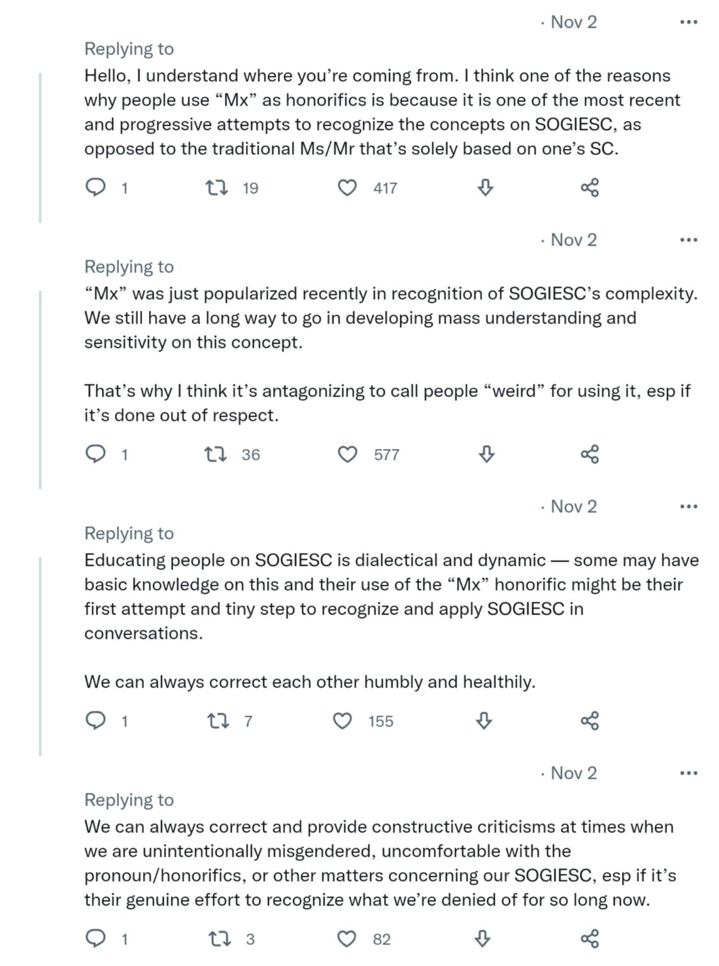
Task: Retweet the tweet with 7 retweets
Action: 218,721
